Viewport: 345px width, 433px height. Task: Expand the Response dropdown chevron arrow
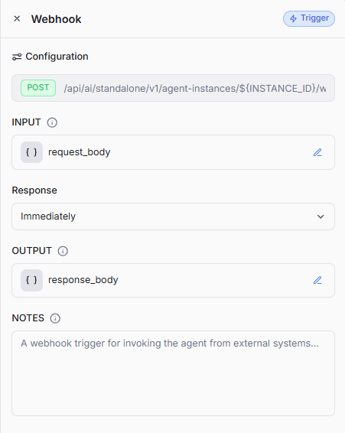click(321, 216)
